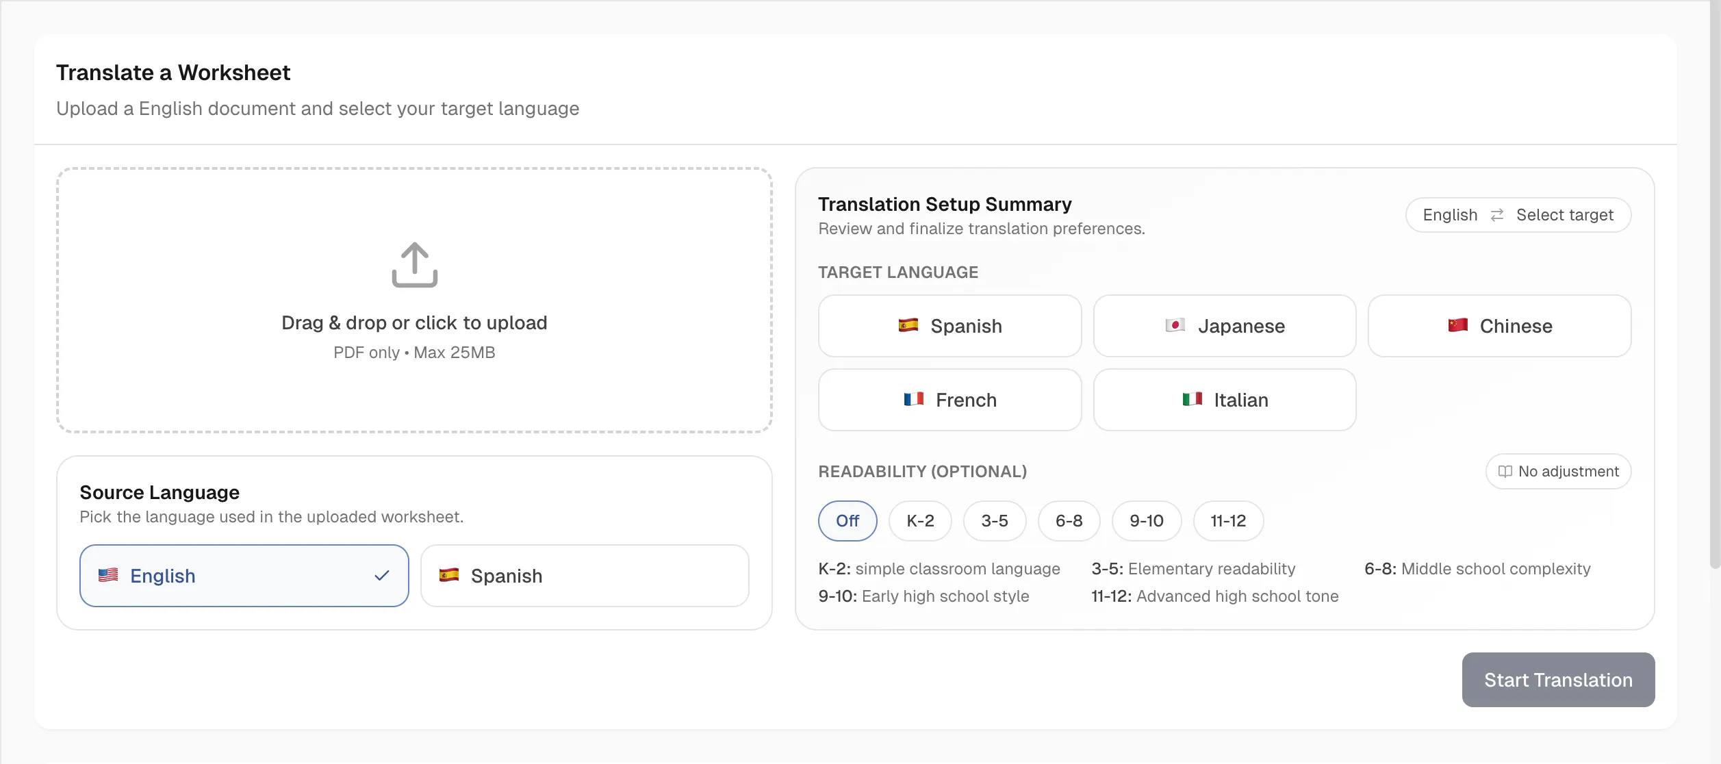
Task: Choose Chinese as target language
Action: (x=1499, y=326)
